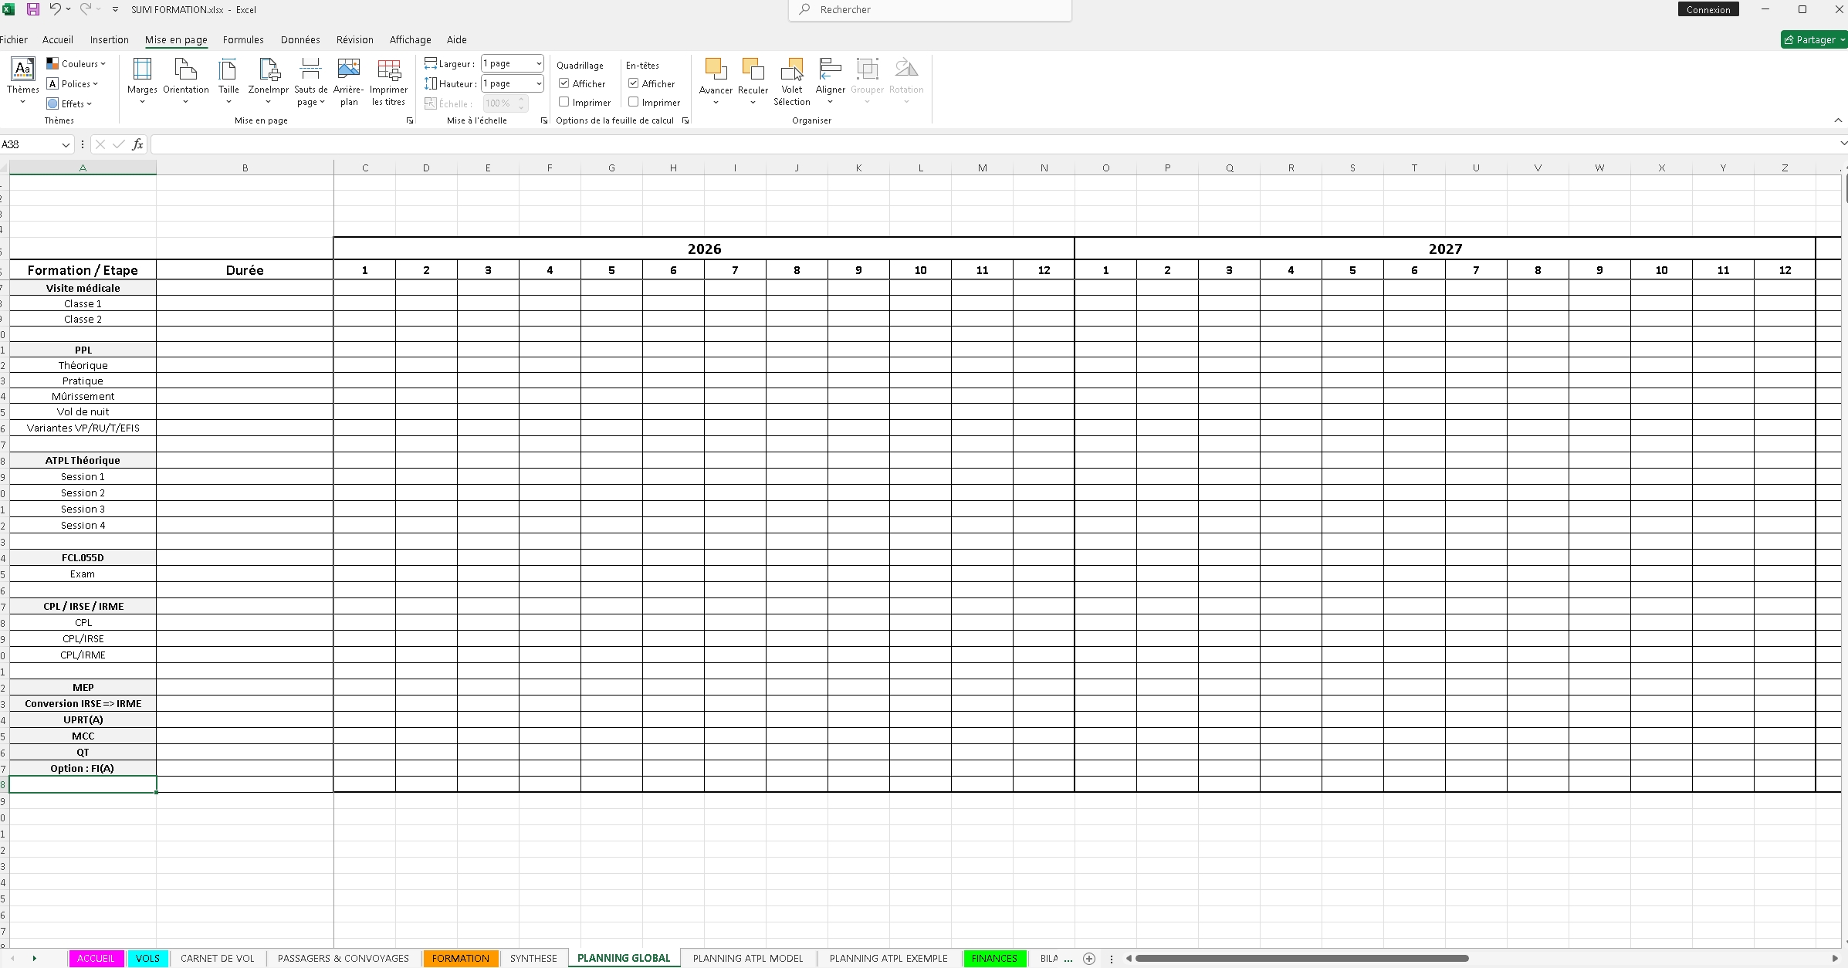
Task: Toggle En-têtes Afficher checkbox
Action: coord(634,83)
